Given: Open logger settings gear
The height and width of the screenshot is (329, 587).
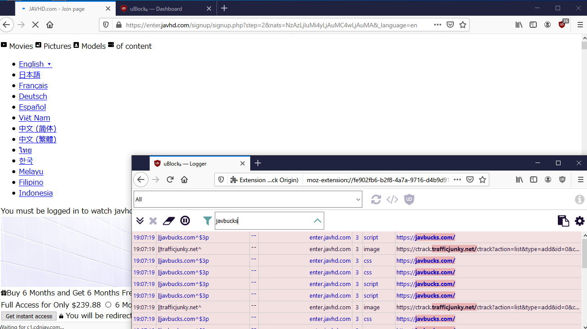Looking at the screenshot, I should coord(580,221).
